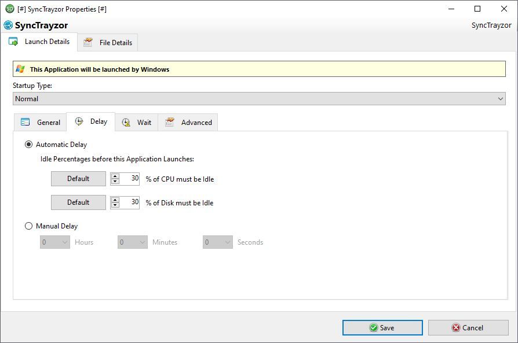The image size is (518, 343).
Task: Increase the Disk idle percentage with the up arrow
Action: point(115,200)
